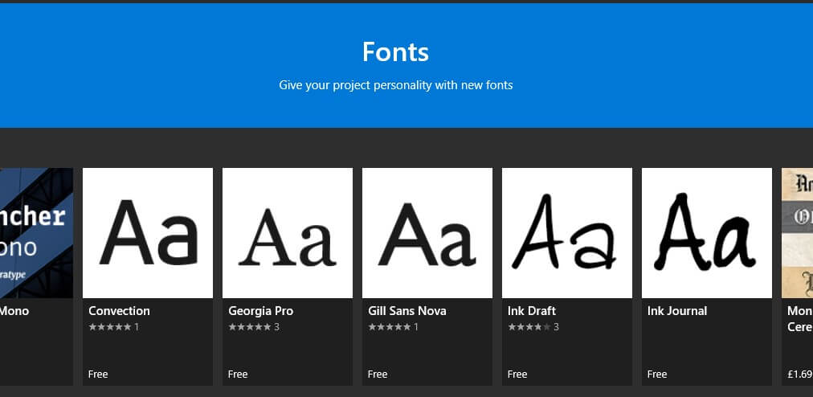
Task: Click the Free price on Ink Draft
Action: tap(517, 374)
